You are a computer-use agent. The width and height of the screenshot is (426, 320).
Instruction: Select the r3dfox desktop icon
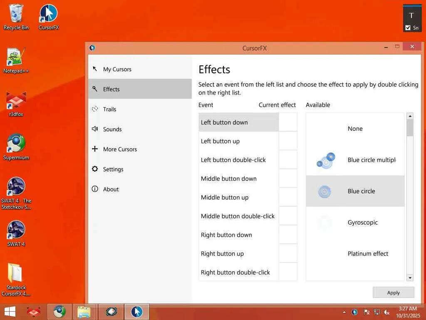tap(16, 104)
